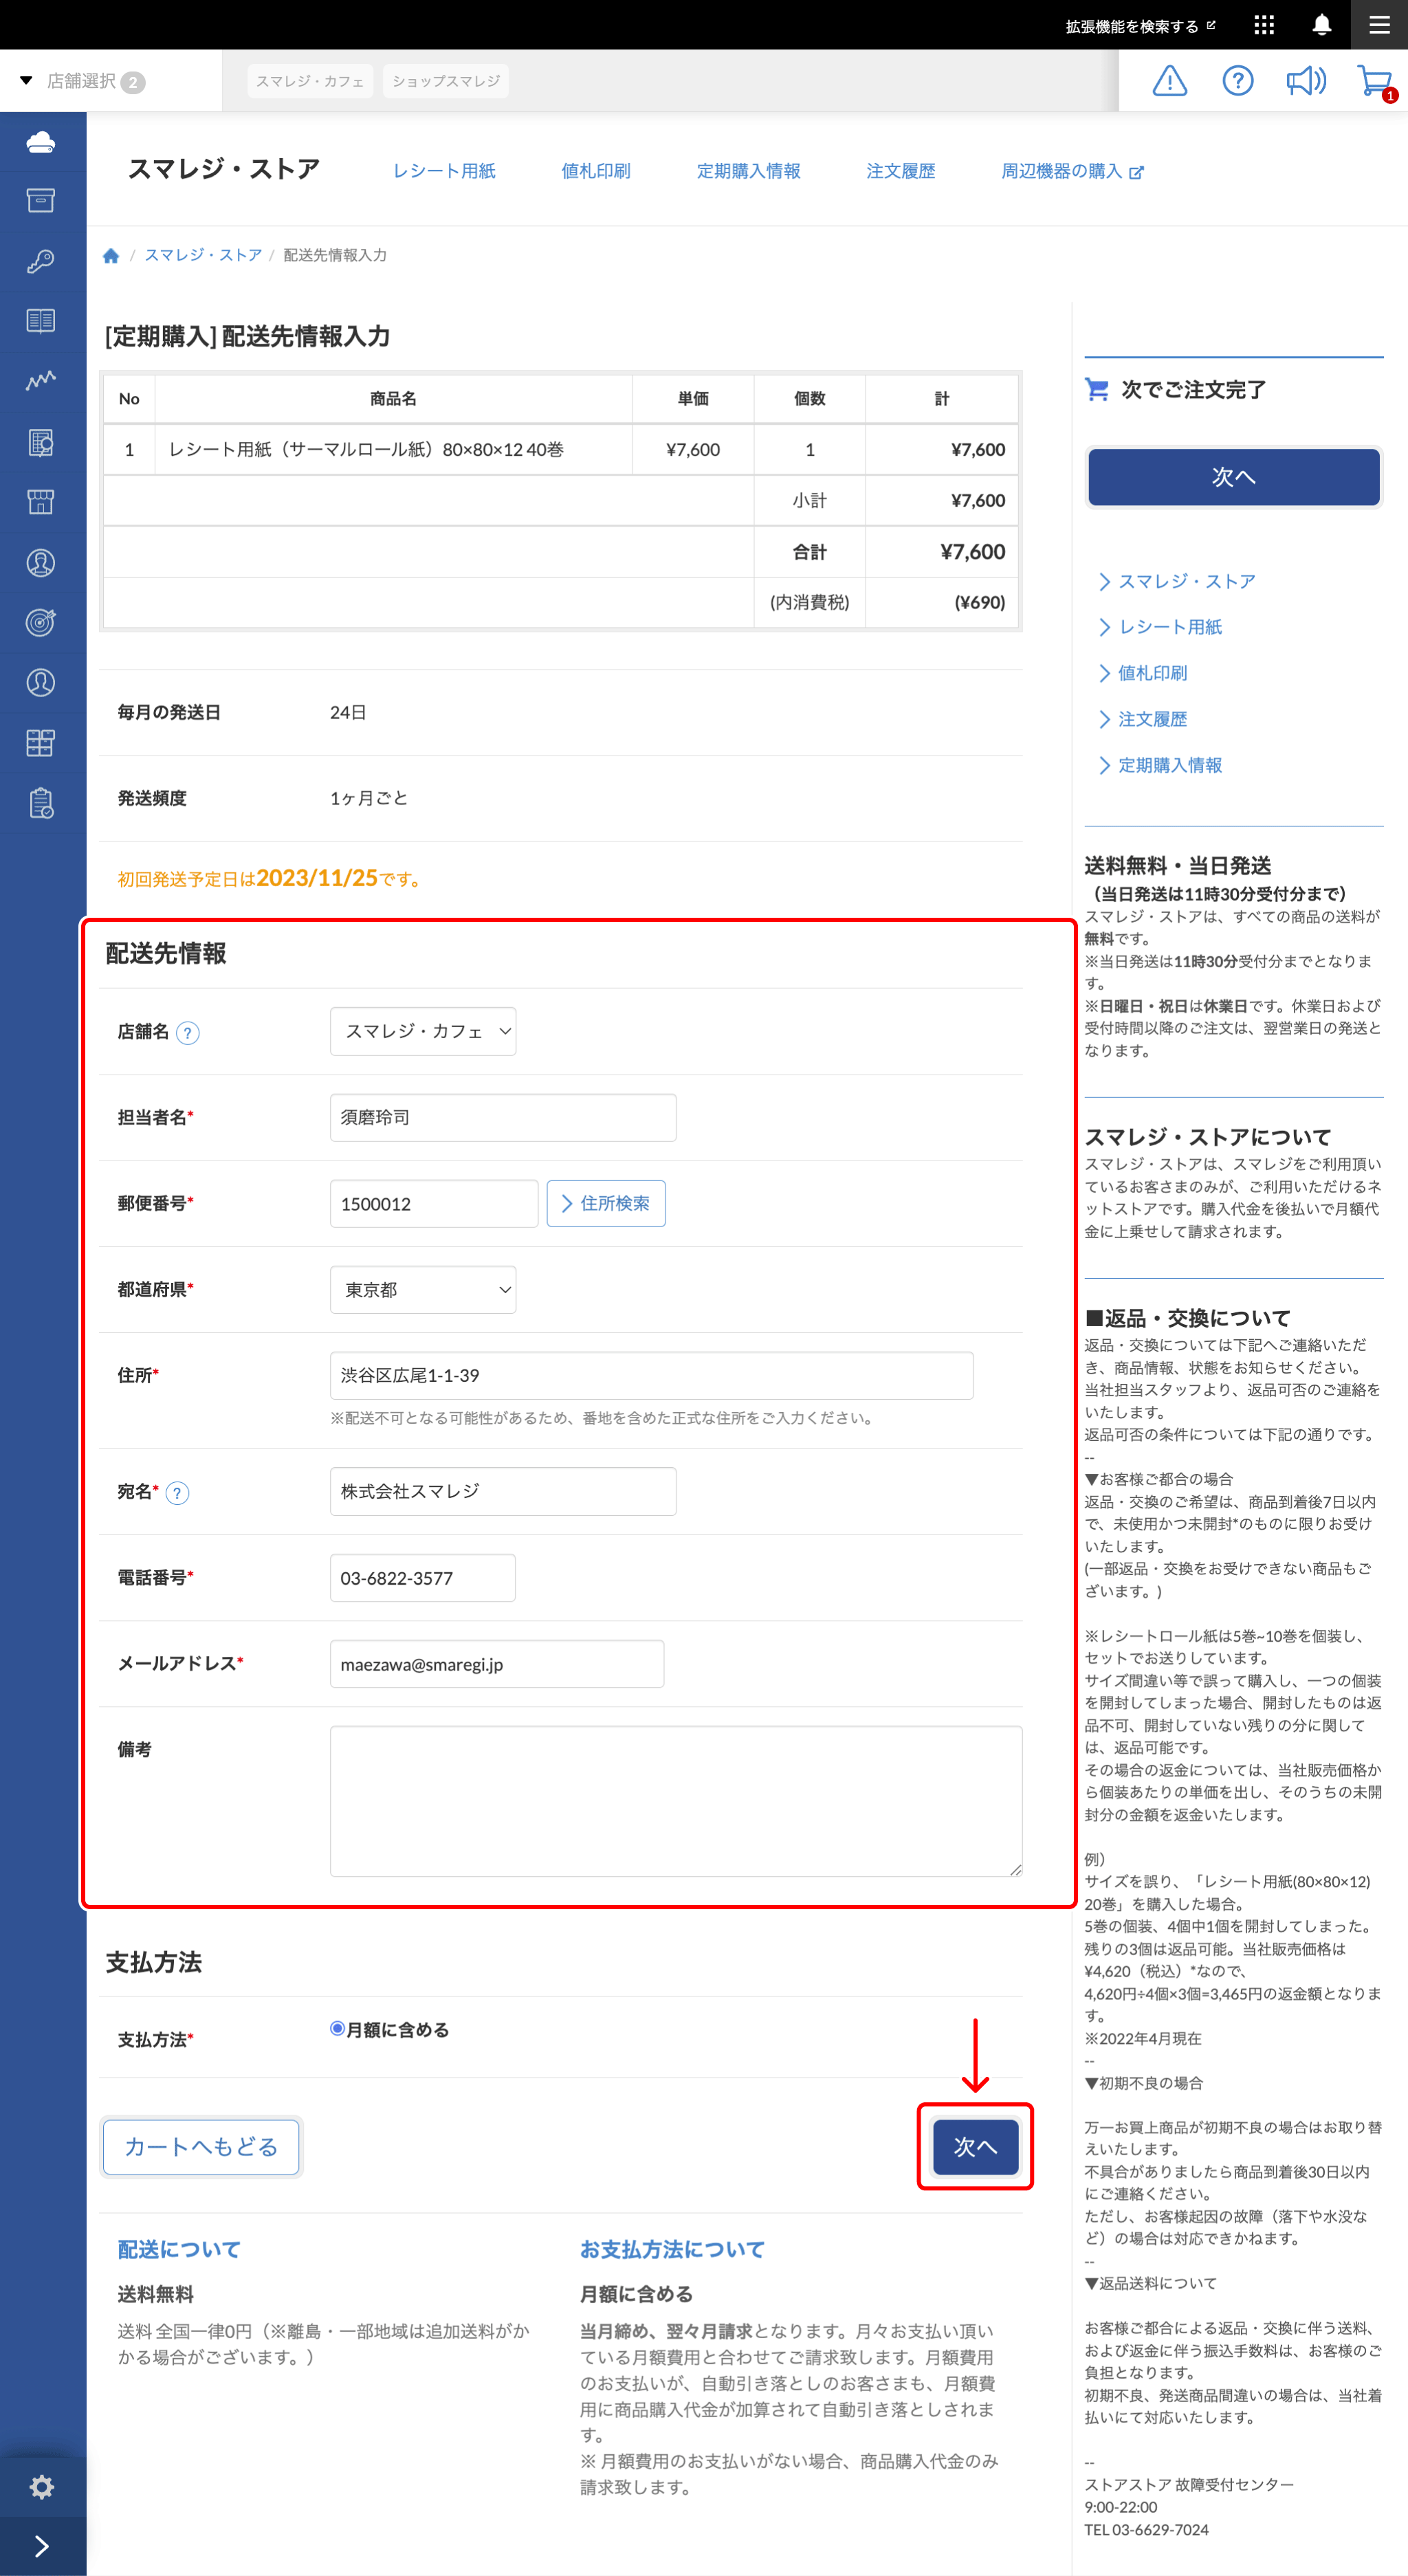This screenshot has width=1408, height=2576.
Task: Click the 宛名 input field
Action: click(503, 1491)
